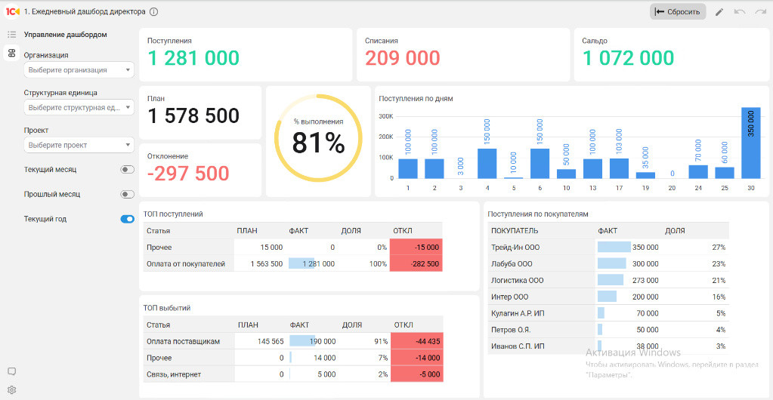
Task: Select the filters panel sidebar icon
Action: tap(12, 53)
